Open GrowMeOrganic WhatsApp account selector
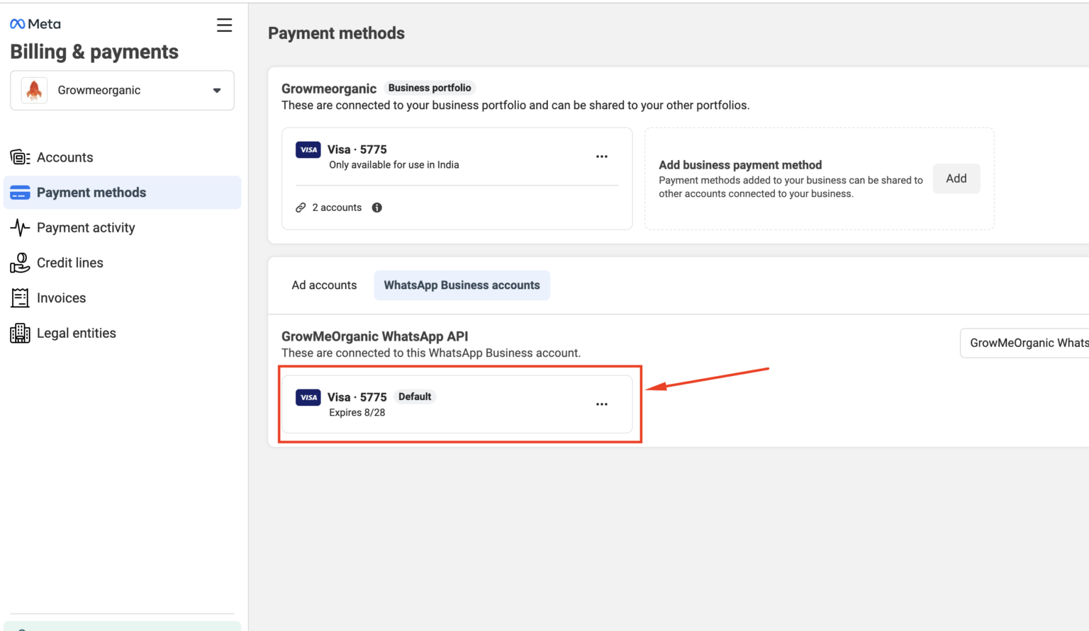Viewport: 1089px width, 631px height. (x=1024, y=343)
